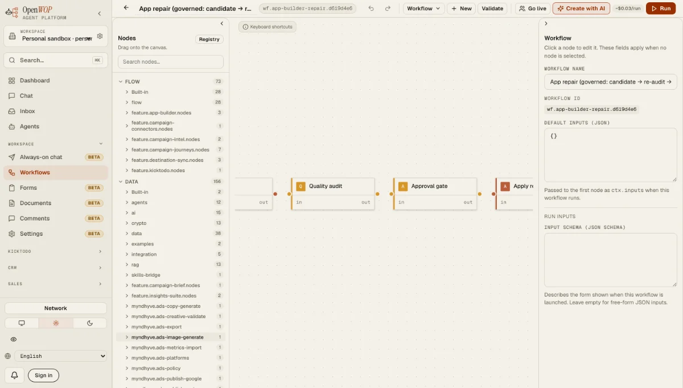Click the eye visibility icon
683x388 pixels.
14,339
